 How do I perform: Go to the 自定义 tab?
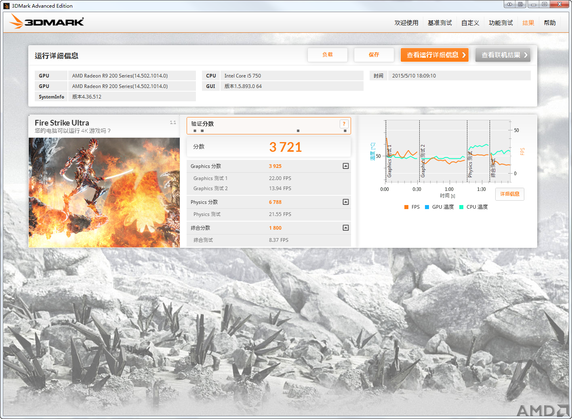pyautogui.click(x=470, y=23)
